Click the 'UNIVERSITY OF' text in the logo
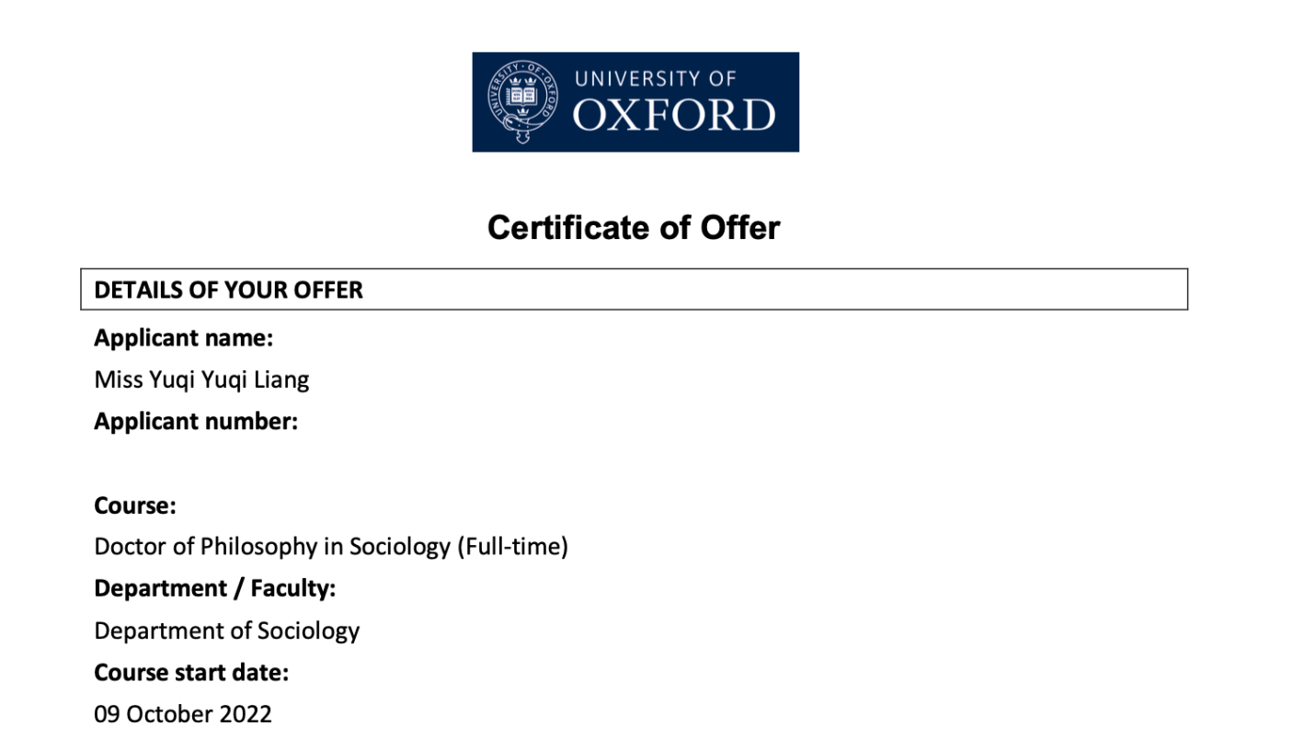Screen dimensions: 1304x738 pyautogui.click(x=655, y=79)
